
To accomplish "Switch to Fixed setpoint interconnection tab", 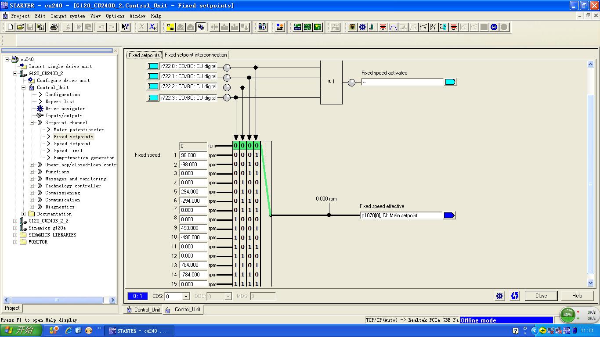I will [x=195, y=55].
